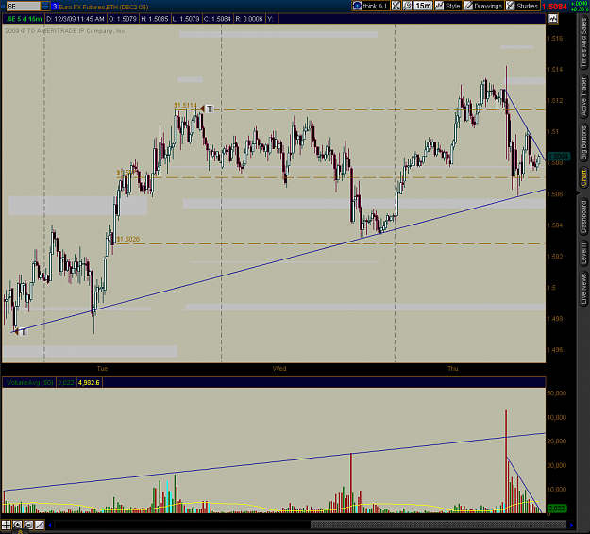
Task: Click the /6E 5 d 15m chart label
Action: [25, 19]
